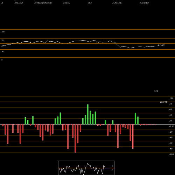Click the 70 level label on RSI axis
The width and height of the screenshot is (175, 175).
click(2, 40)
